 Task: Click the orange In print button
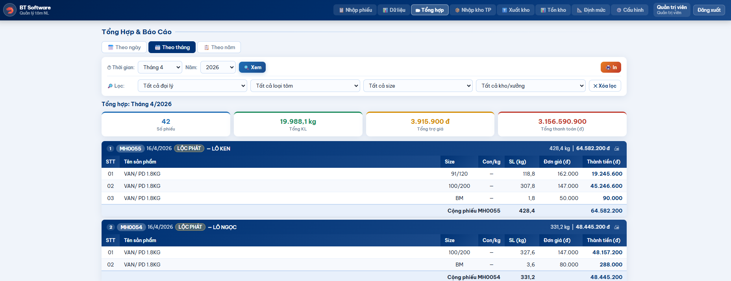[x=611, y=67]
